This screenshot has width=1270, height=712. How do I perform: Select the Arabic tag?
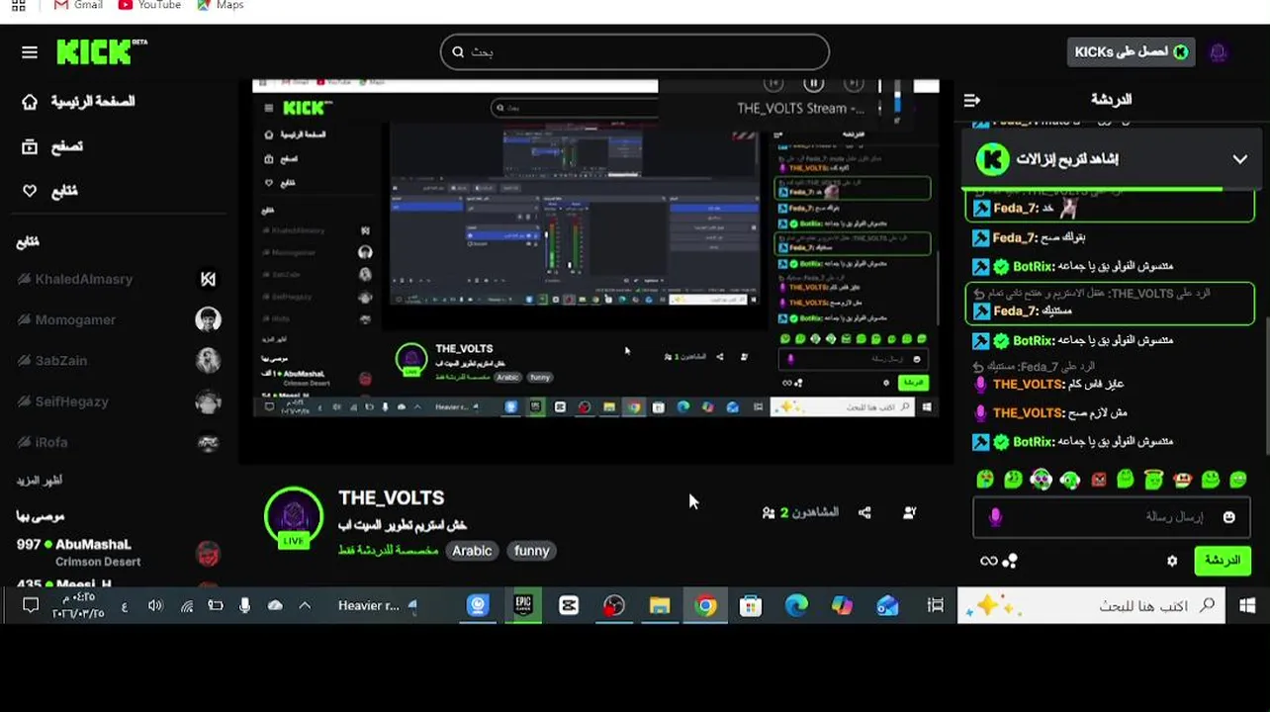pos(472,551)
